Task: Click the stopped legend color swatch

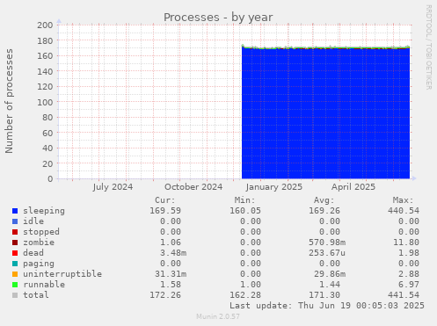Action: tap(15, 232)
